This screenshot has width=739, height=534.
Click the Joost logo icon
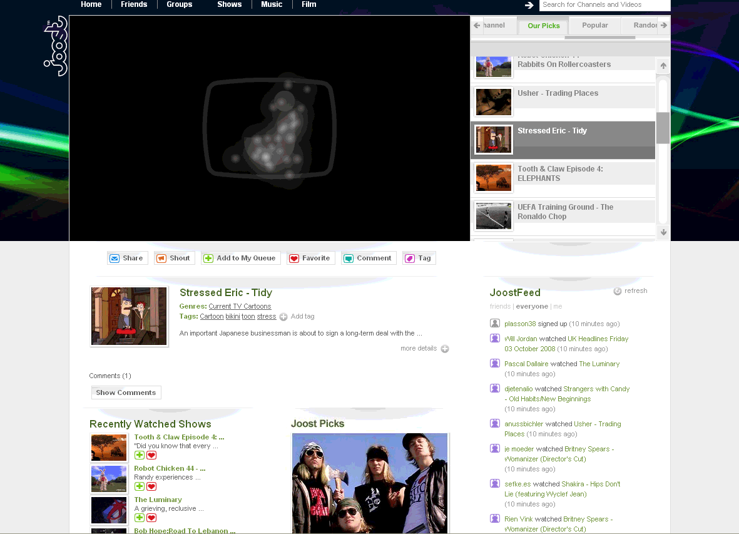55,46
